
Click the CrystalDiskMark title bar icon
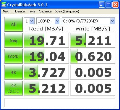4,4
